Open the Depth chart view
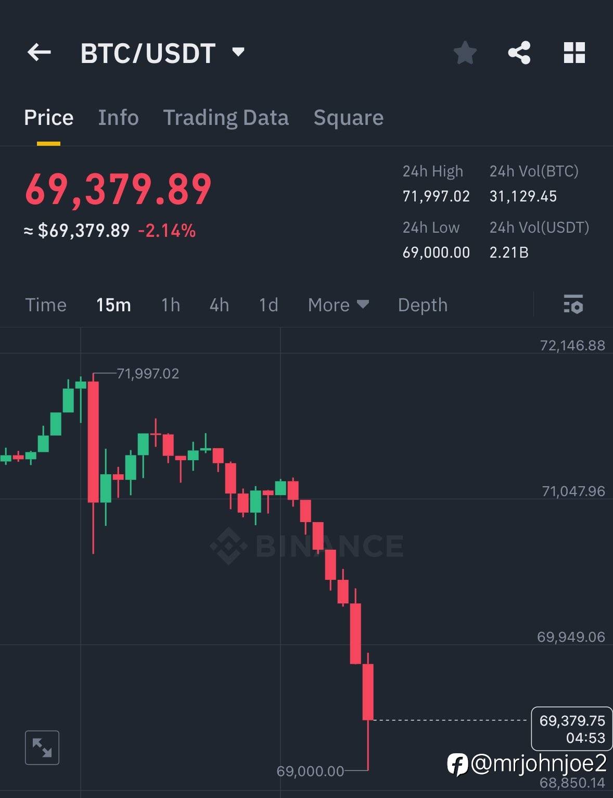613x798 pixels. tap(423, 305)
